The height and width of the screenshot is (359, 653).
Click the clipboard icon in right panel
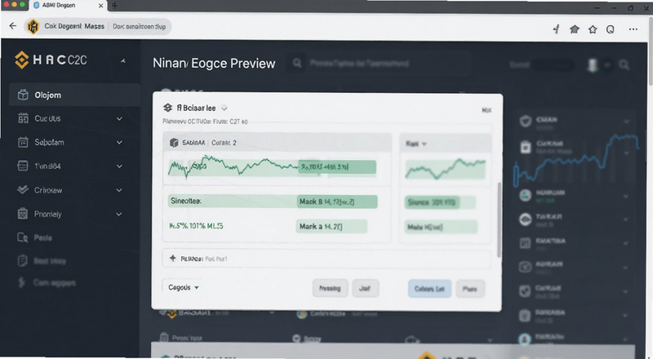526,147
